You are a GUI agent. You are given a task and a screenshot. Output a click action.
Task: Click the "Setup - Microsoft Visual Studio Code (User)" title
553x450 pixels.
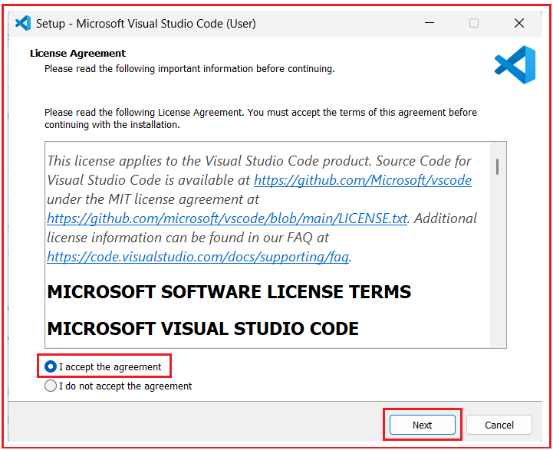146,24
